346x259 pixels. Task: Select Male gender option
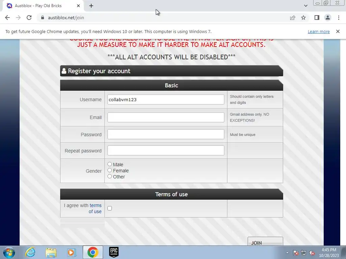click(110, 164)
